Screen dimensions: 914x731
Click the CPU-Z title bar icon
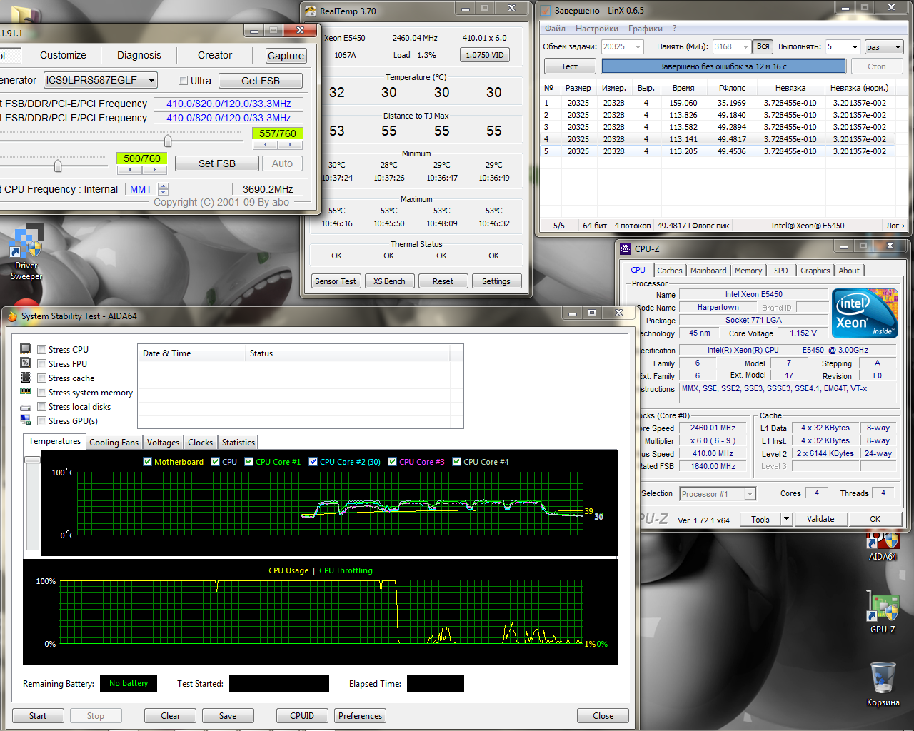[x=626, y=248]
